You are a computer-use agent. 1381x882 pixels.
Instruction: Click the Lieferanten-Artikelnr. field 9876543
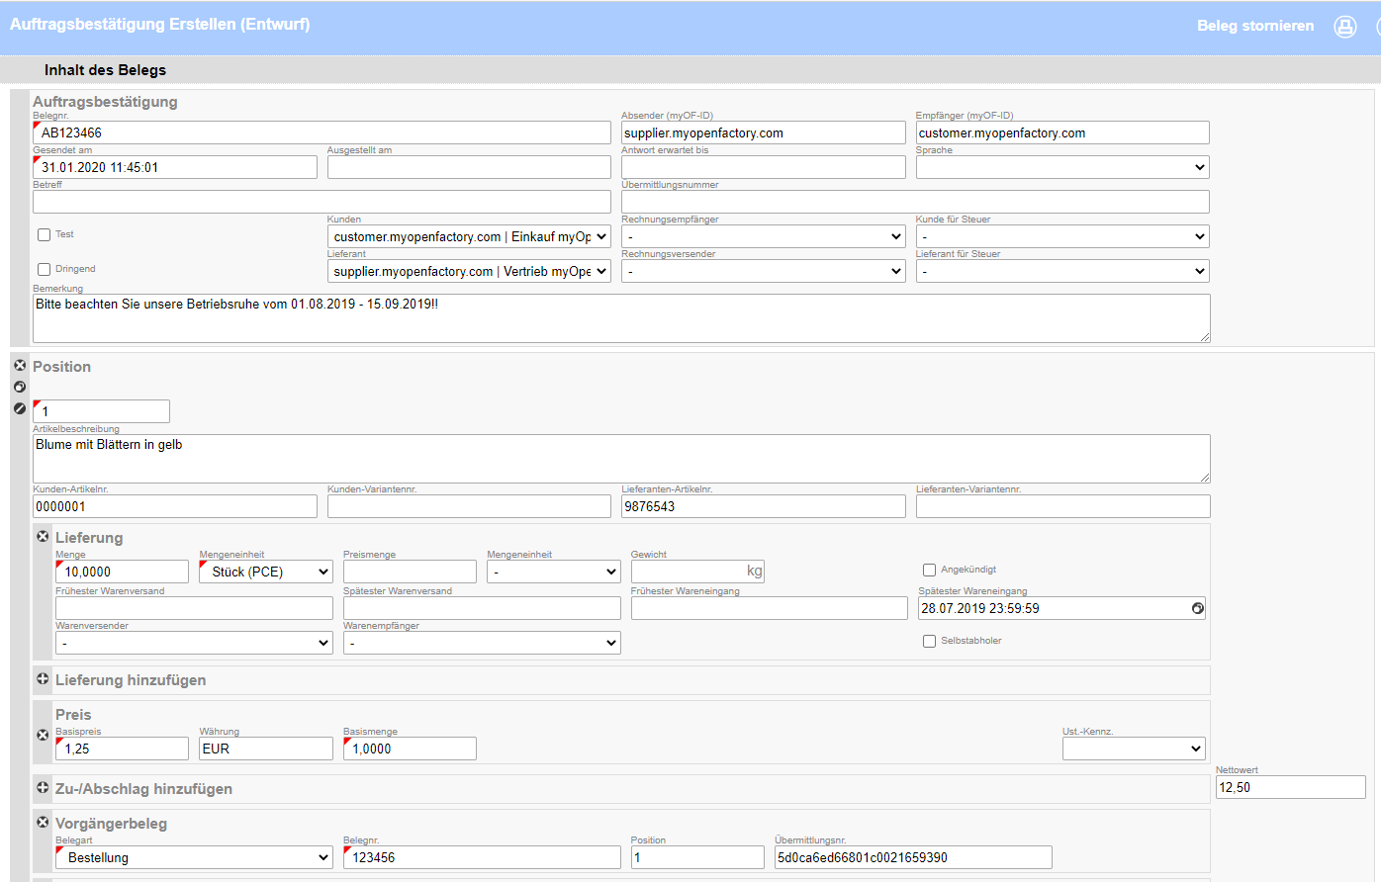point(764,506)
